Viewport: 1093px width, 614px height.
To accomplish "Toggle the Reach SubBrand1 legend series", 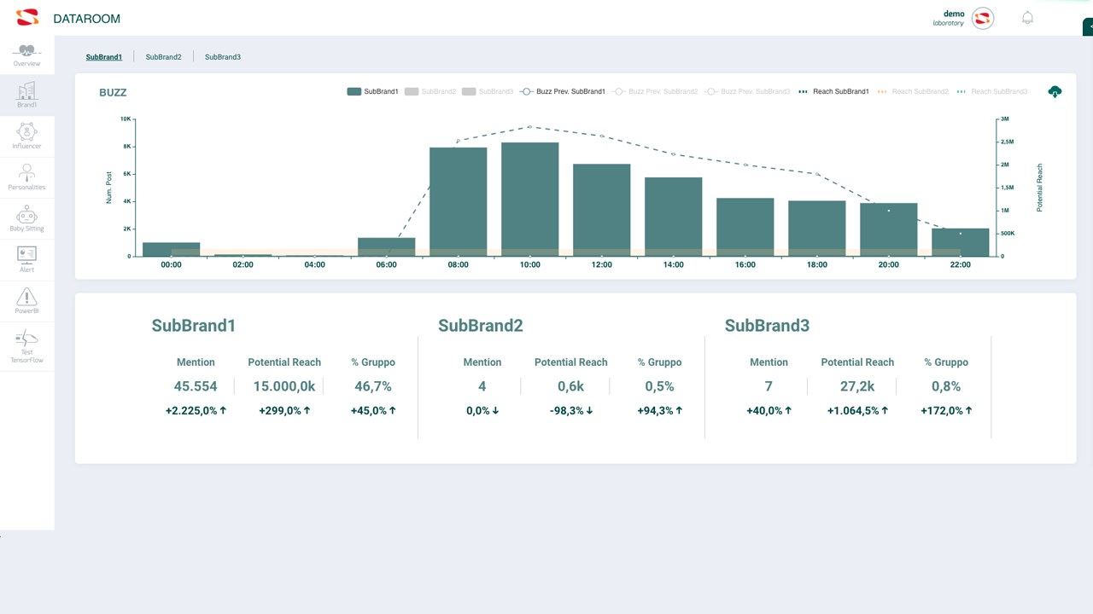I will [833, 91].
